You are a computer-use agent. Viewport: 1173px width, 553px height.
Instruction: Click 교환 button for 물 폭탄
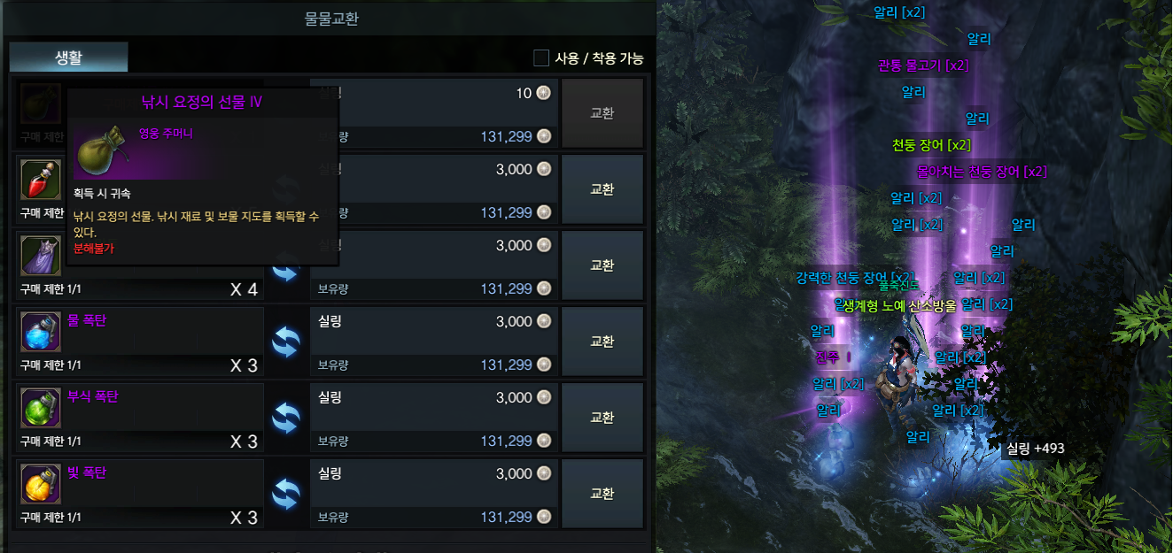tap(602, 342)
